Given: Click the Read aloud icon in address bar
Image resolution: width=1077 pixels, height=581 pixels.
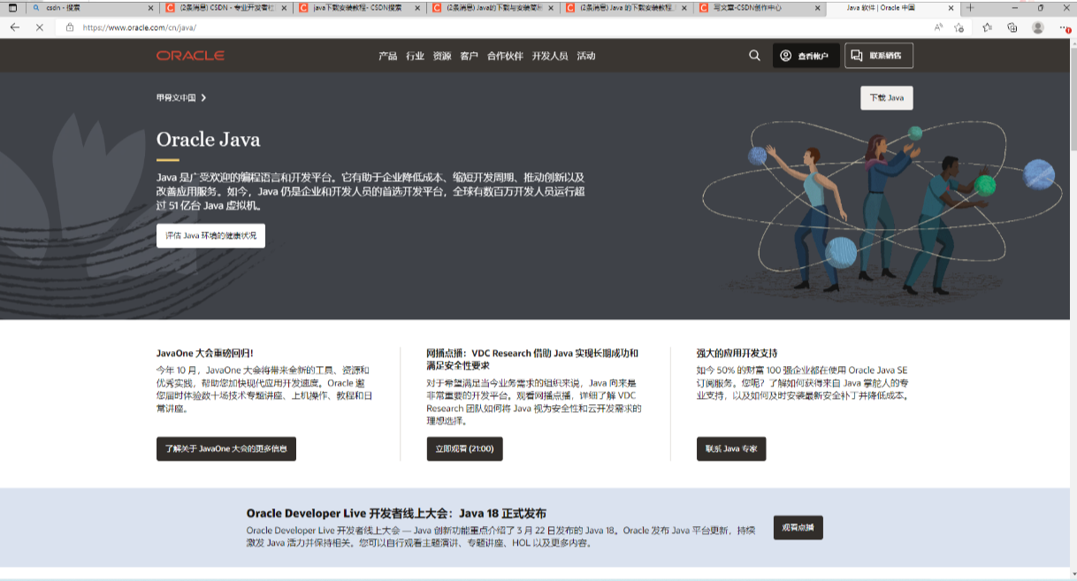Looking at the screenshot, I should [938, 27].
